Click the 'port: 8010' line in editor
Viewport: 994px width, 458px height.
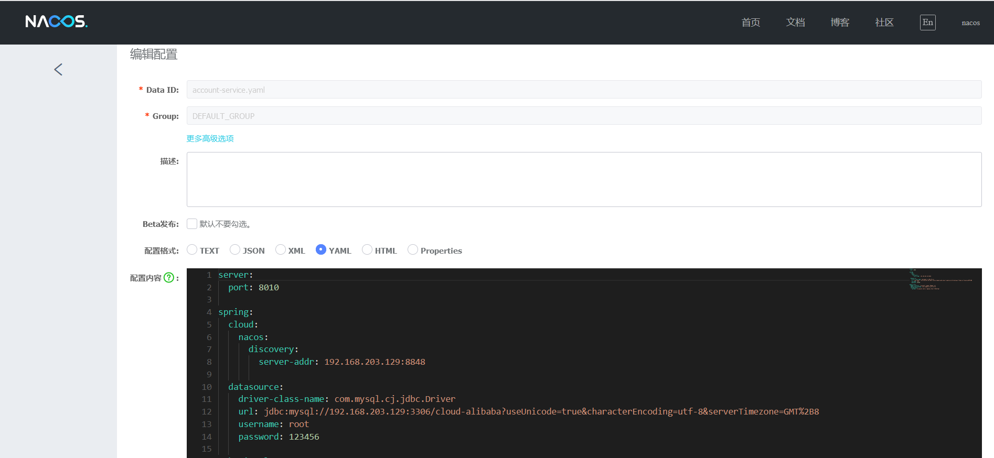(254, 287)
